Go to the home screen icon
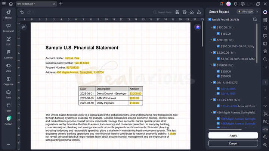269x151 pixels. pyautogui.click(x=11, y=4)
